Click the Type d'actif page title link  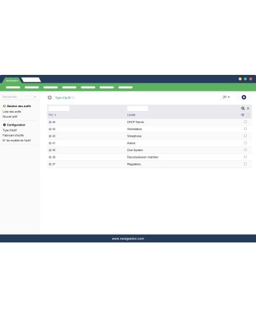pos(62,98)
